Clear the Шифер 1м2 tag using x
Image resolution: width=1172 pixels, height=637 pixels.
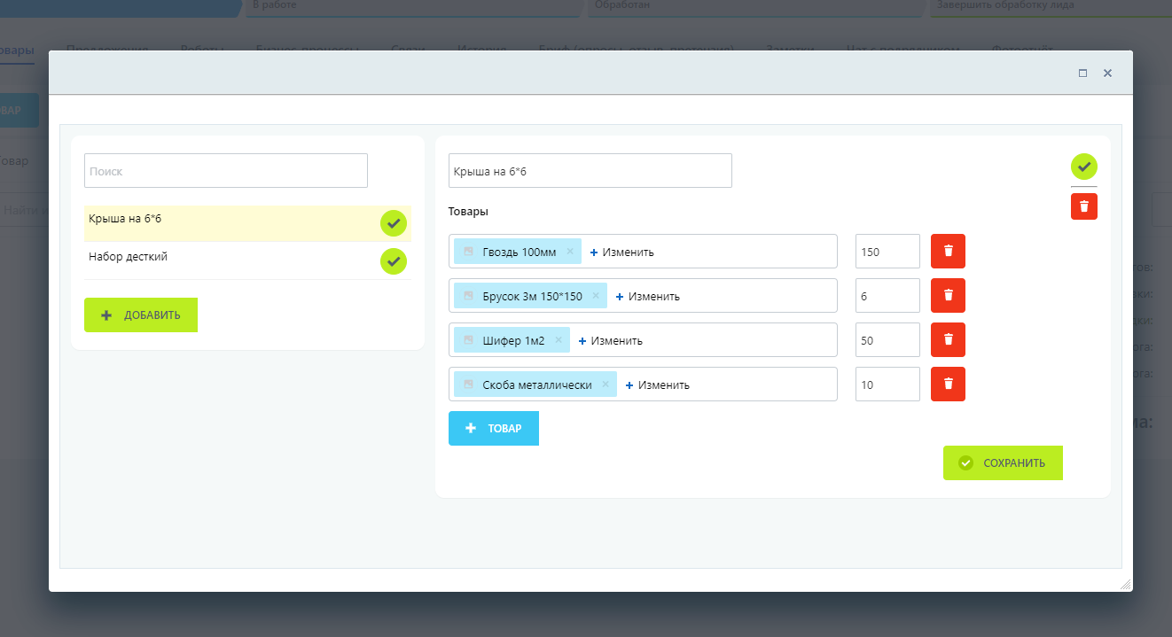pos(559,340)
